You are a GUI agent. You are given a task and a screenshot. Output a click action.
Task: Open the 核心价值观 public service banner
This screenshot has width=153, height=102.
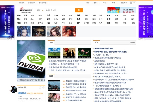click(113, 10)
